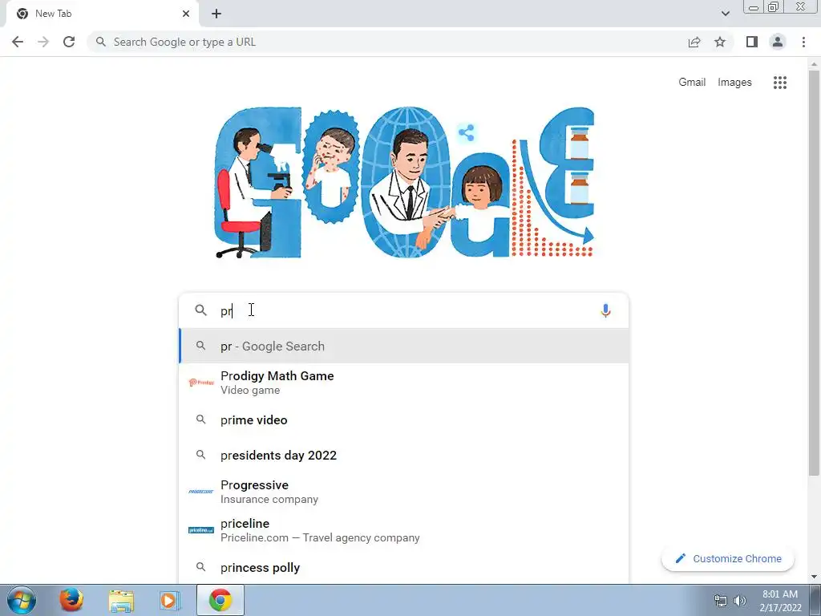Screen dimensions: 821x616
Task: Expand the tab search chevron
Action: 725,14
